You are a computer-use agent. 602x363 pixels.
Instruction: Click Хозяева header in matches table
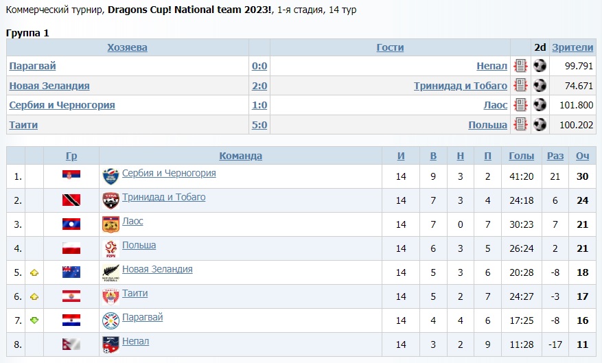tap(127, 47)
